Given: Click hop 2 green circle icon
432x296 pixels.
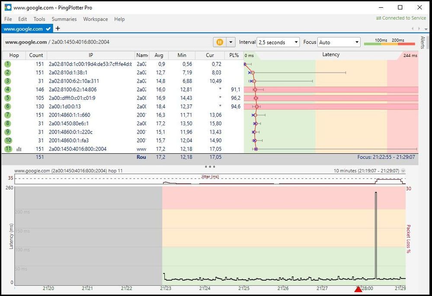Looking at the screenshot, I should click(7, 73).
